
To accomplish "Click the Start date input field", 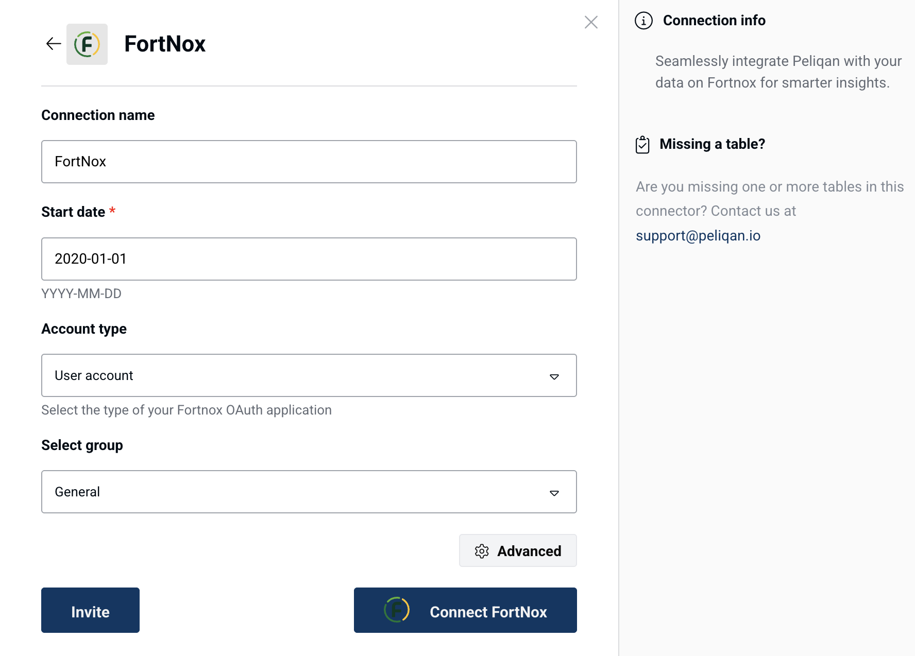I will click(x=309, y=259).
